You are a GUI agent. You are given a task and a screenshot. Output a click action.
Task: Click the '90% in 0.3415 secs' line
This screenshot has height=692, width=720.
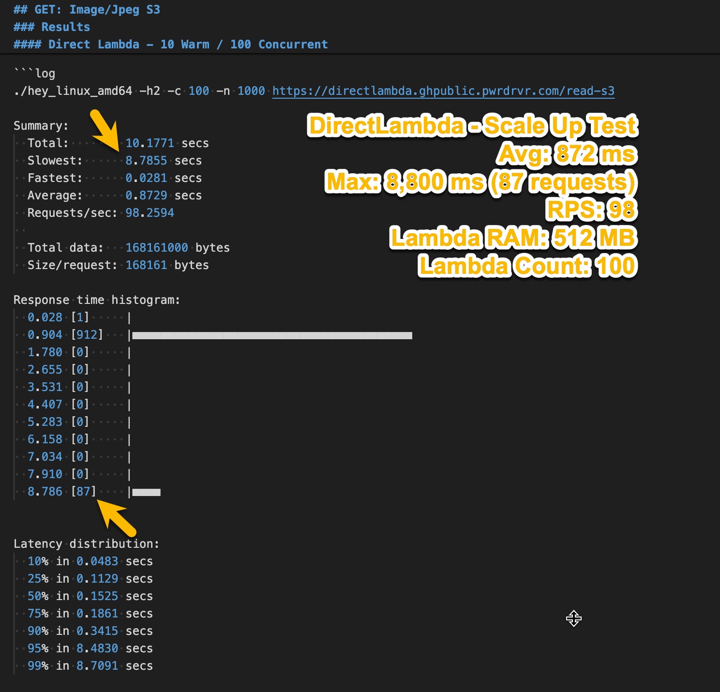(90, 631)
